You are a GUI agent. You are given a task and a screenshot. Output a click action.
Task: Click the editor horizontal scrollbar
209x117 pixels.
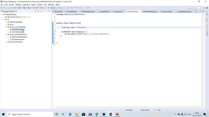(129, 107)
